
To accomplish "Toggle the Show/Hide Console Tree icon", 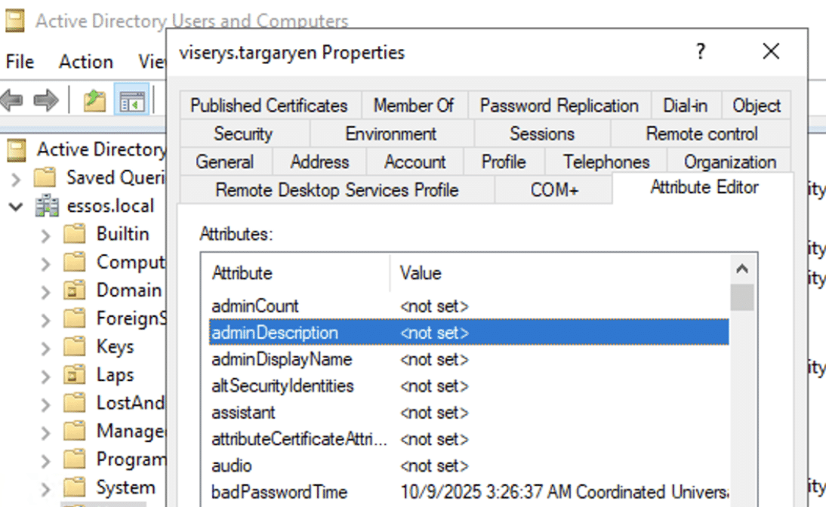I will pos(132,100).
